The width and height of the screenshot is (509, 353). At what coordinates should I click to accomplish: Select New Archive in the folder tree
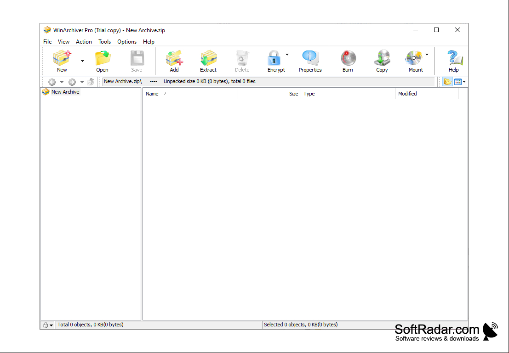(x=61, y=92)
